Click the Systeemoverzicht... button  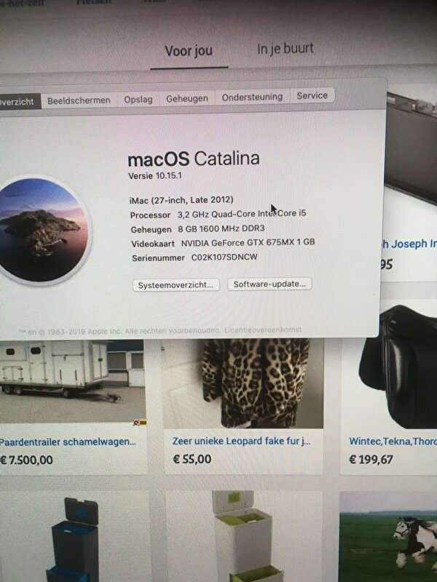176,285
